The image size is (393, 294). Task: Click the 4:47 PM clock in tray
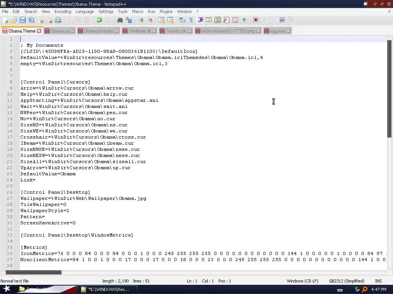pos(379,289)
